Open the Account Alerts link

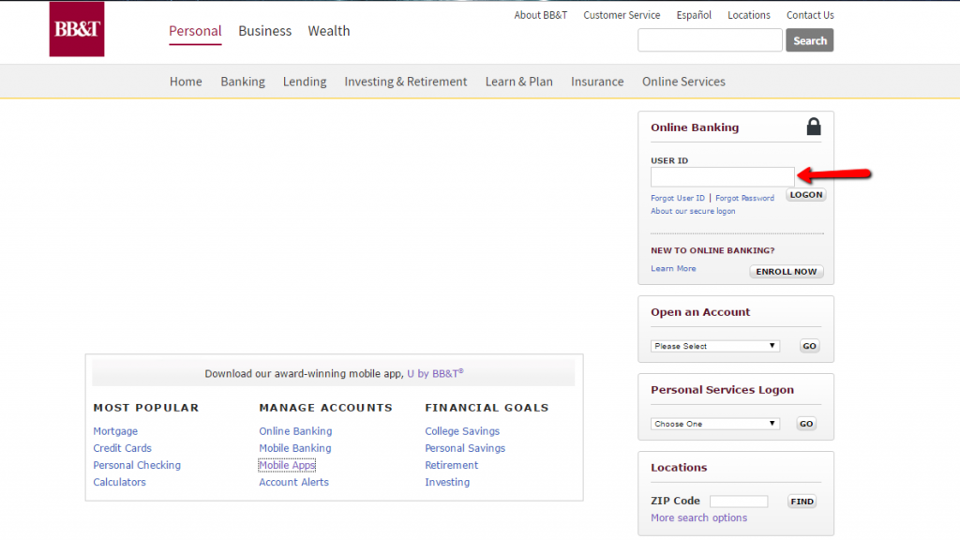293,483
